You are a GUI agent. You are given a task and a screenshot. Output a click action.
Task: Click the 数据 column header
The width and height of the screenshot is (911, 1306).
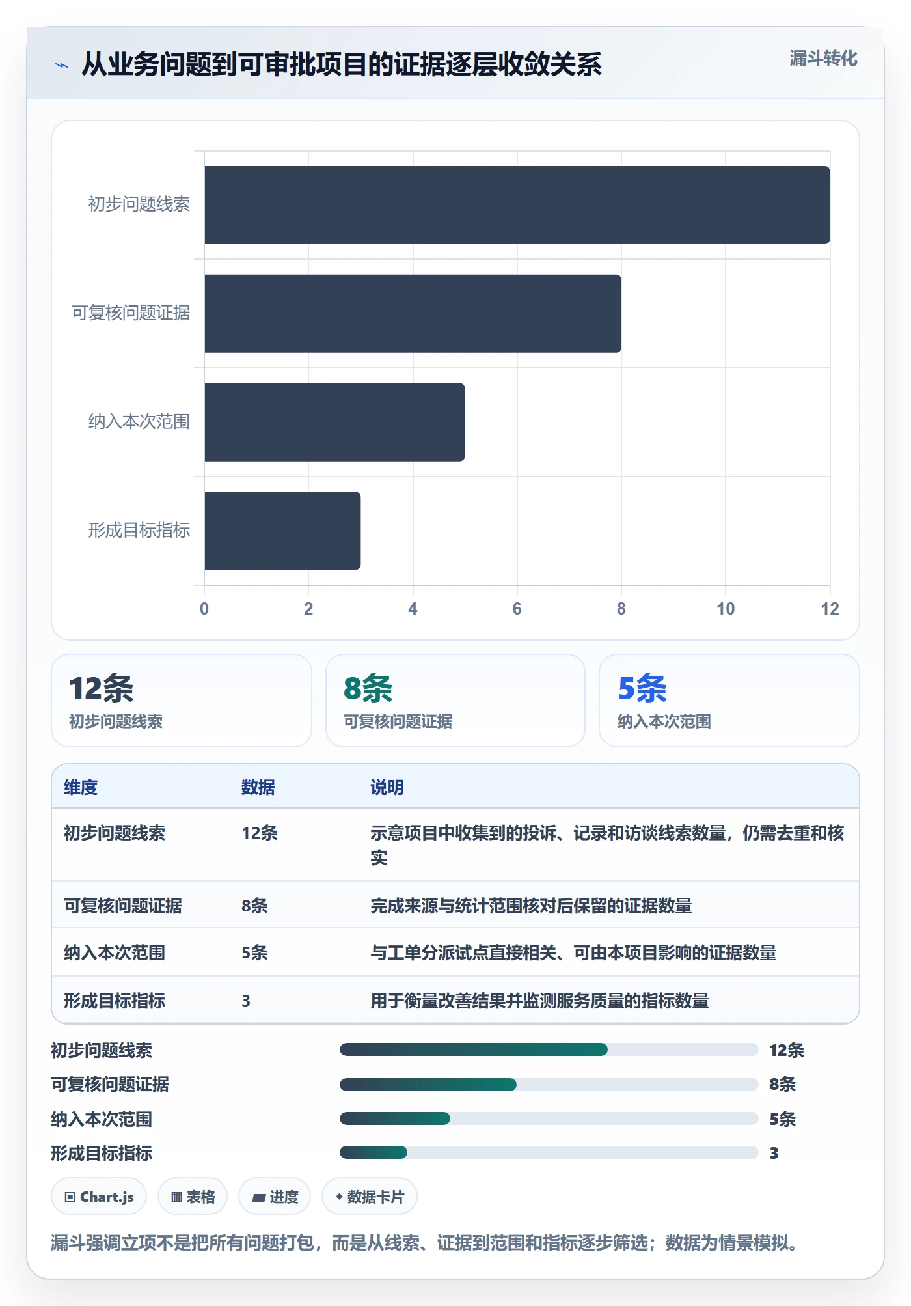click(x=258, y=787)
